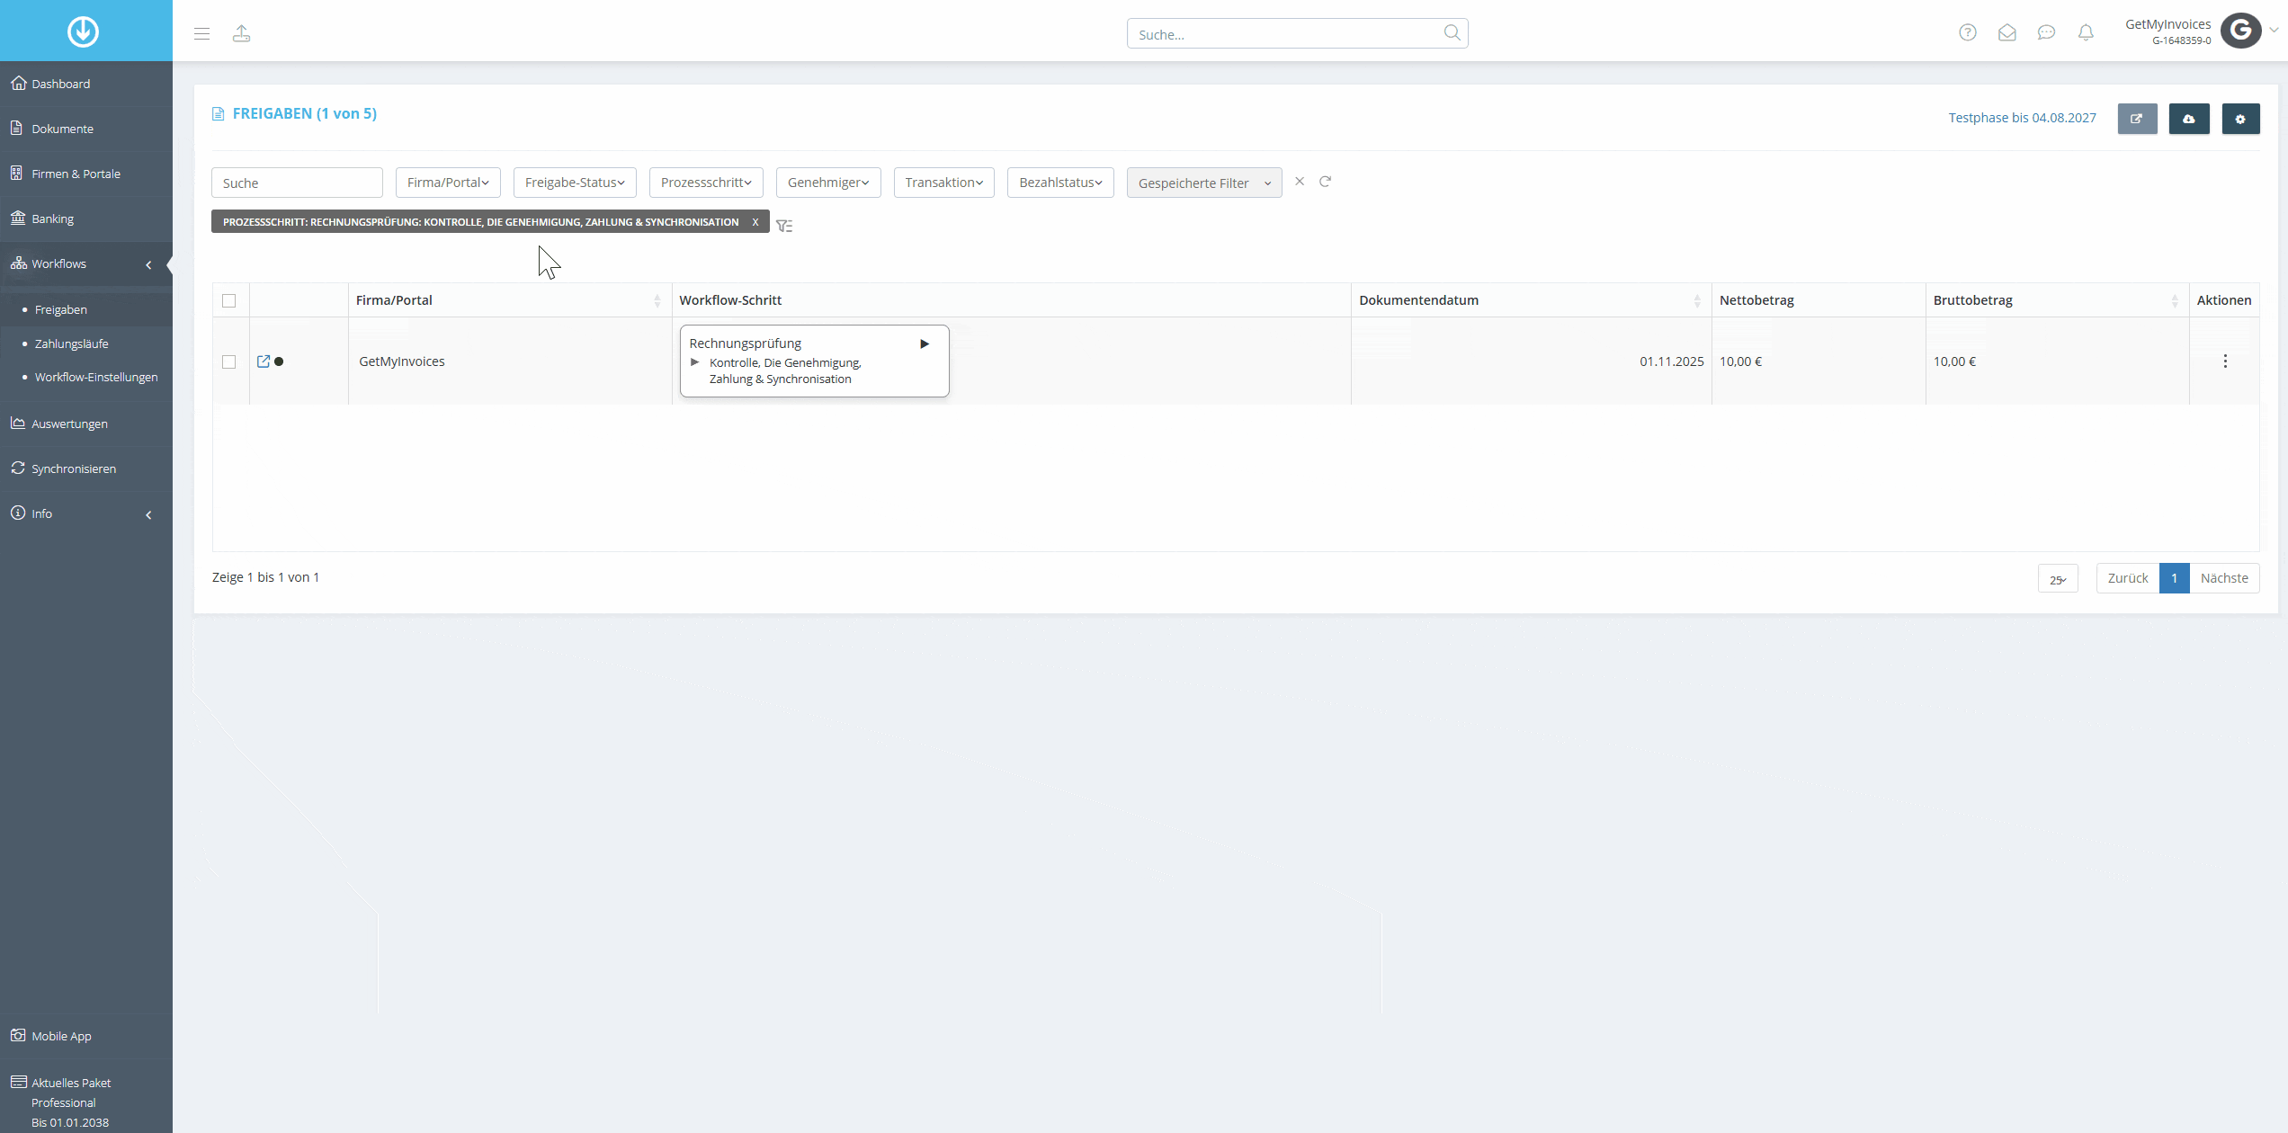Screen dimensions: 2288x1133
Task: Open Firmen & Portale in sidebar
Action: (x=86, y=174)
